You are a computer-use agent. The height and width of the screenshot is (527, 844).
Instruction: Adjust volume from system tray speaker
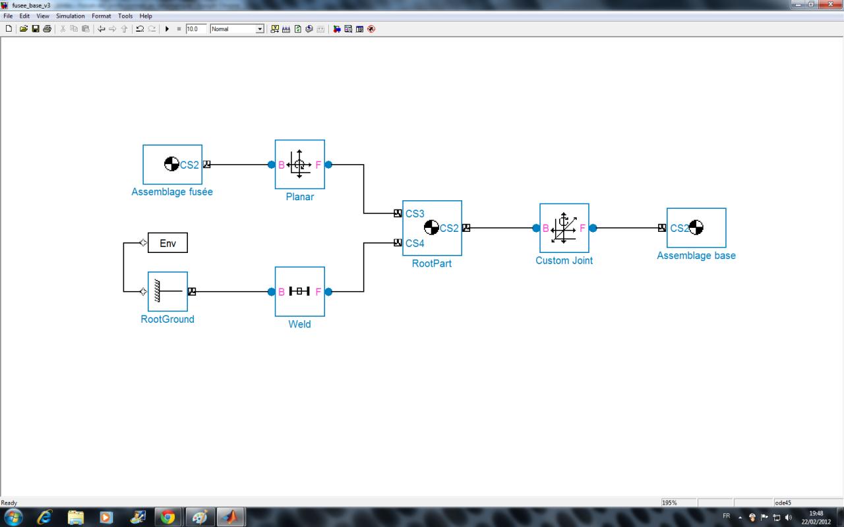(x=789, y=517)
